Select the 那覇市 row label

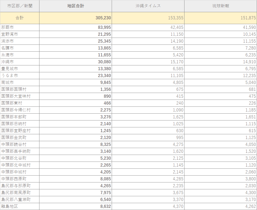(7, 27)
